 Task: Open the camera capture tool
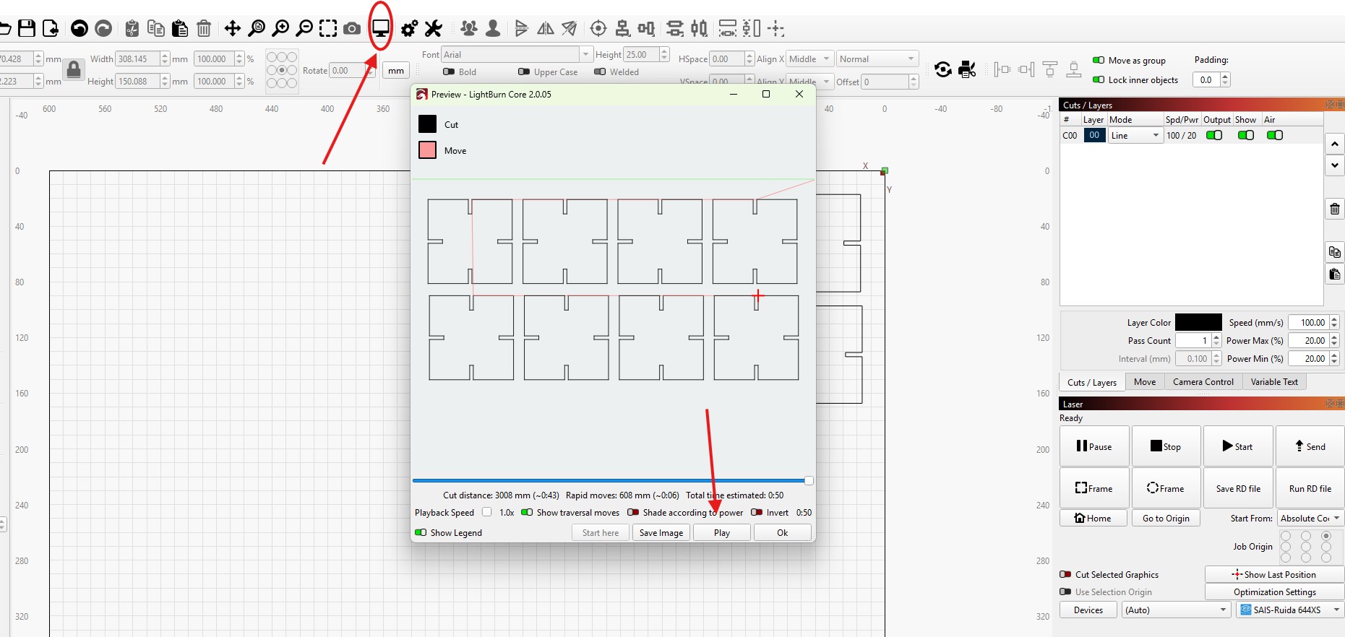[x=352, y=28]
